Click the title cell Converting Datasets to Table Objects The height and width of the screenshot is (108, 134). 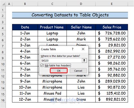[70, 15]
